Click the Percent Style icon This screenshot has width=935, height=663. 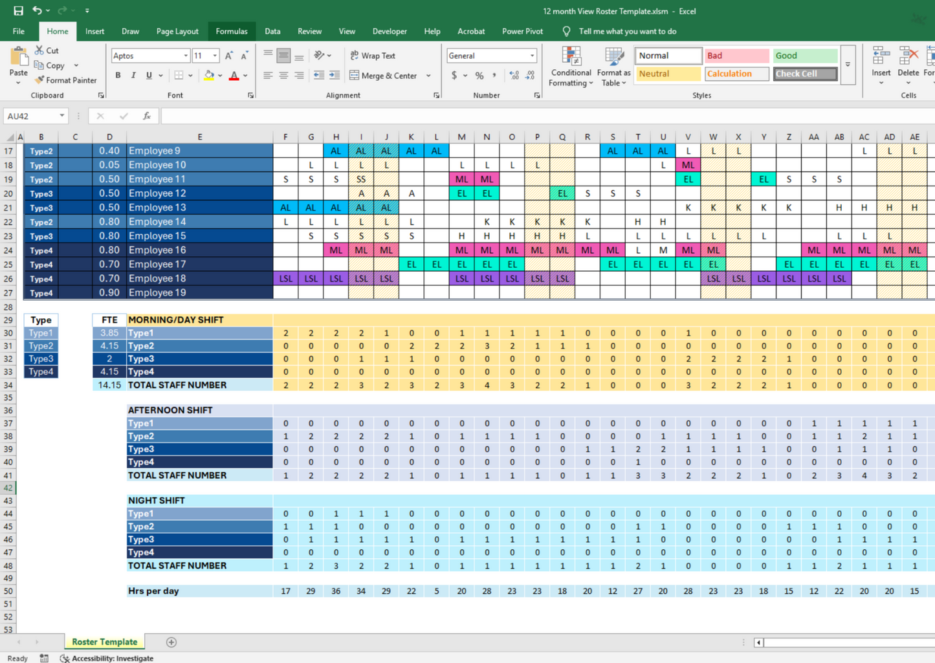click(x=479, y=76)
